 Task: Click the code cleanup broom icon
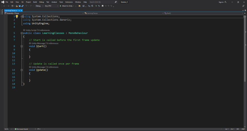(x=38, y=129)
